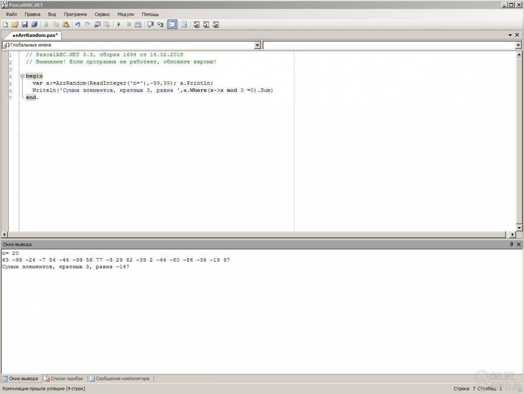The height and width of the screenshot is (394, 524).
Task: Cut selection with the scissors icon
Action: click(x=46, y=24)
